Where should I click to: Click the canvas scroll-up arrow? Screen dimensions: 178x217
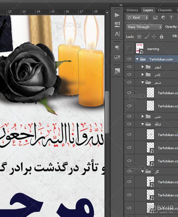pos(107,13)
